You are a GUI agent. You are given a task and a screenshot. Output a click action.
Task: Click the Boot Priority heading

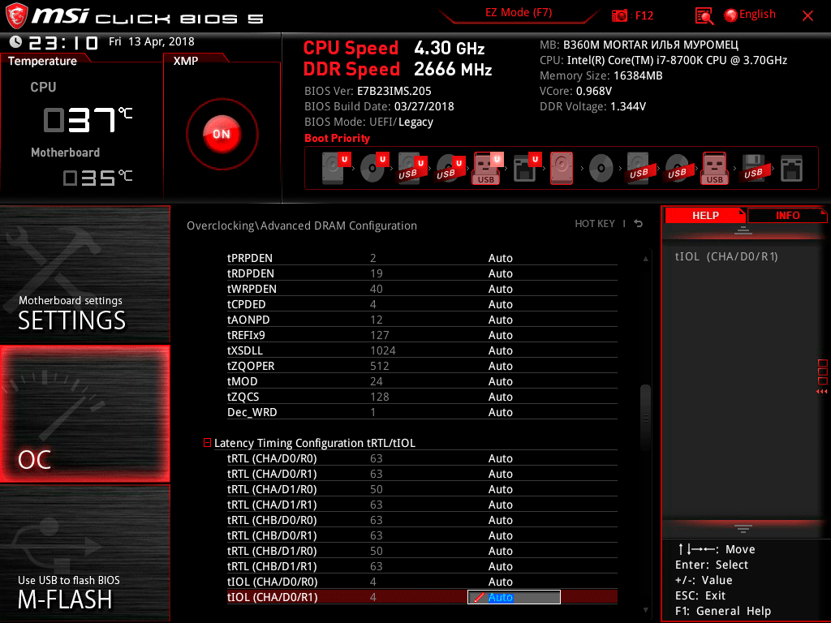coord(337,138)
